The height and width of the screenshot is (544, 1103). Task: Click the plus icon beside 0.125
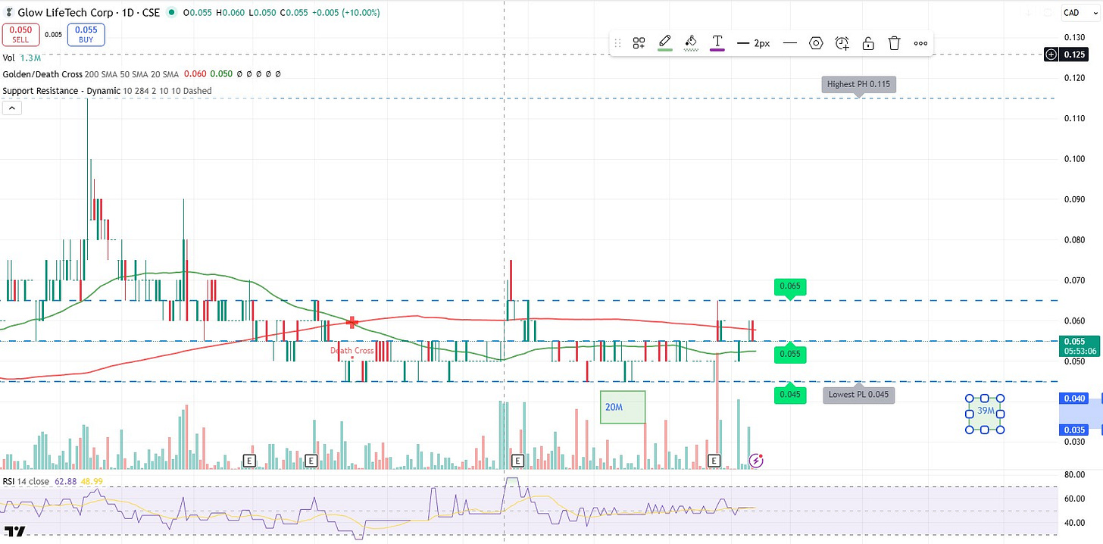point(1051,55)
